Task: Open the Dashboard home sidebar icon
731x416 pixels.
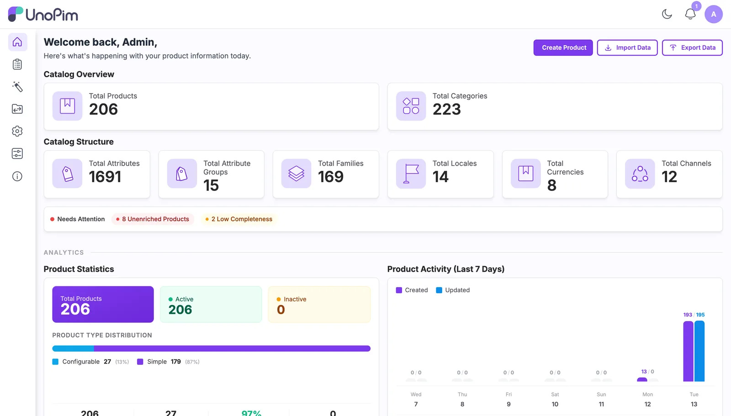Action: point(17,42)
